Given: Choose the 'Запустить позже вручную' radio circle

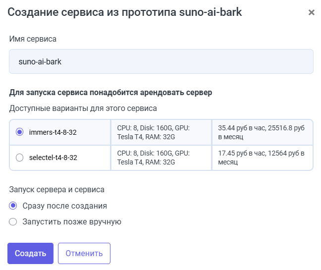Looking at the screenshot, I should (13, 221).
